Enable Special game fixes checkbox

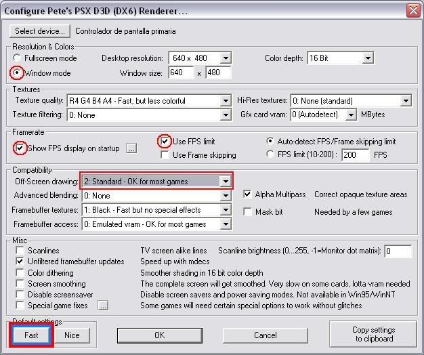20,306
